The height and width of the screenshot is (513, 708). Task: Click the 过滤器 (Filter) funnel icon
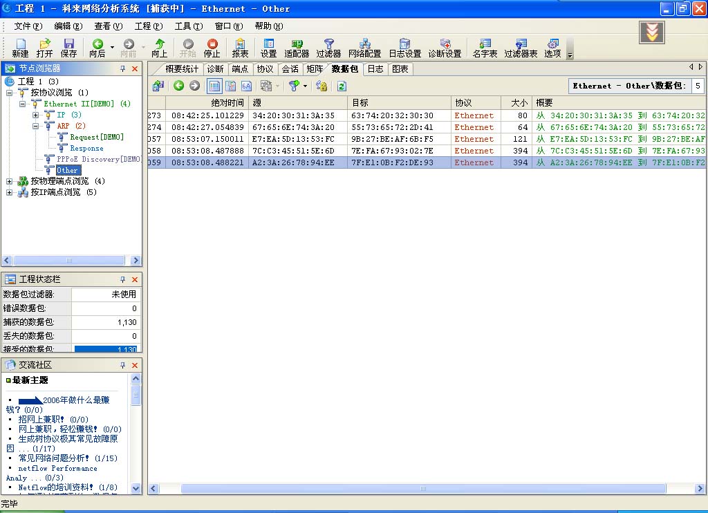click(x=328, y=47)
